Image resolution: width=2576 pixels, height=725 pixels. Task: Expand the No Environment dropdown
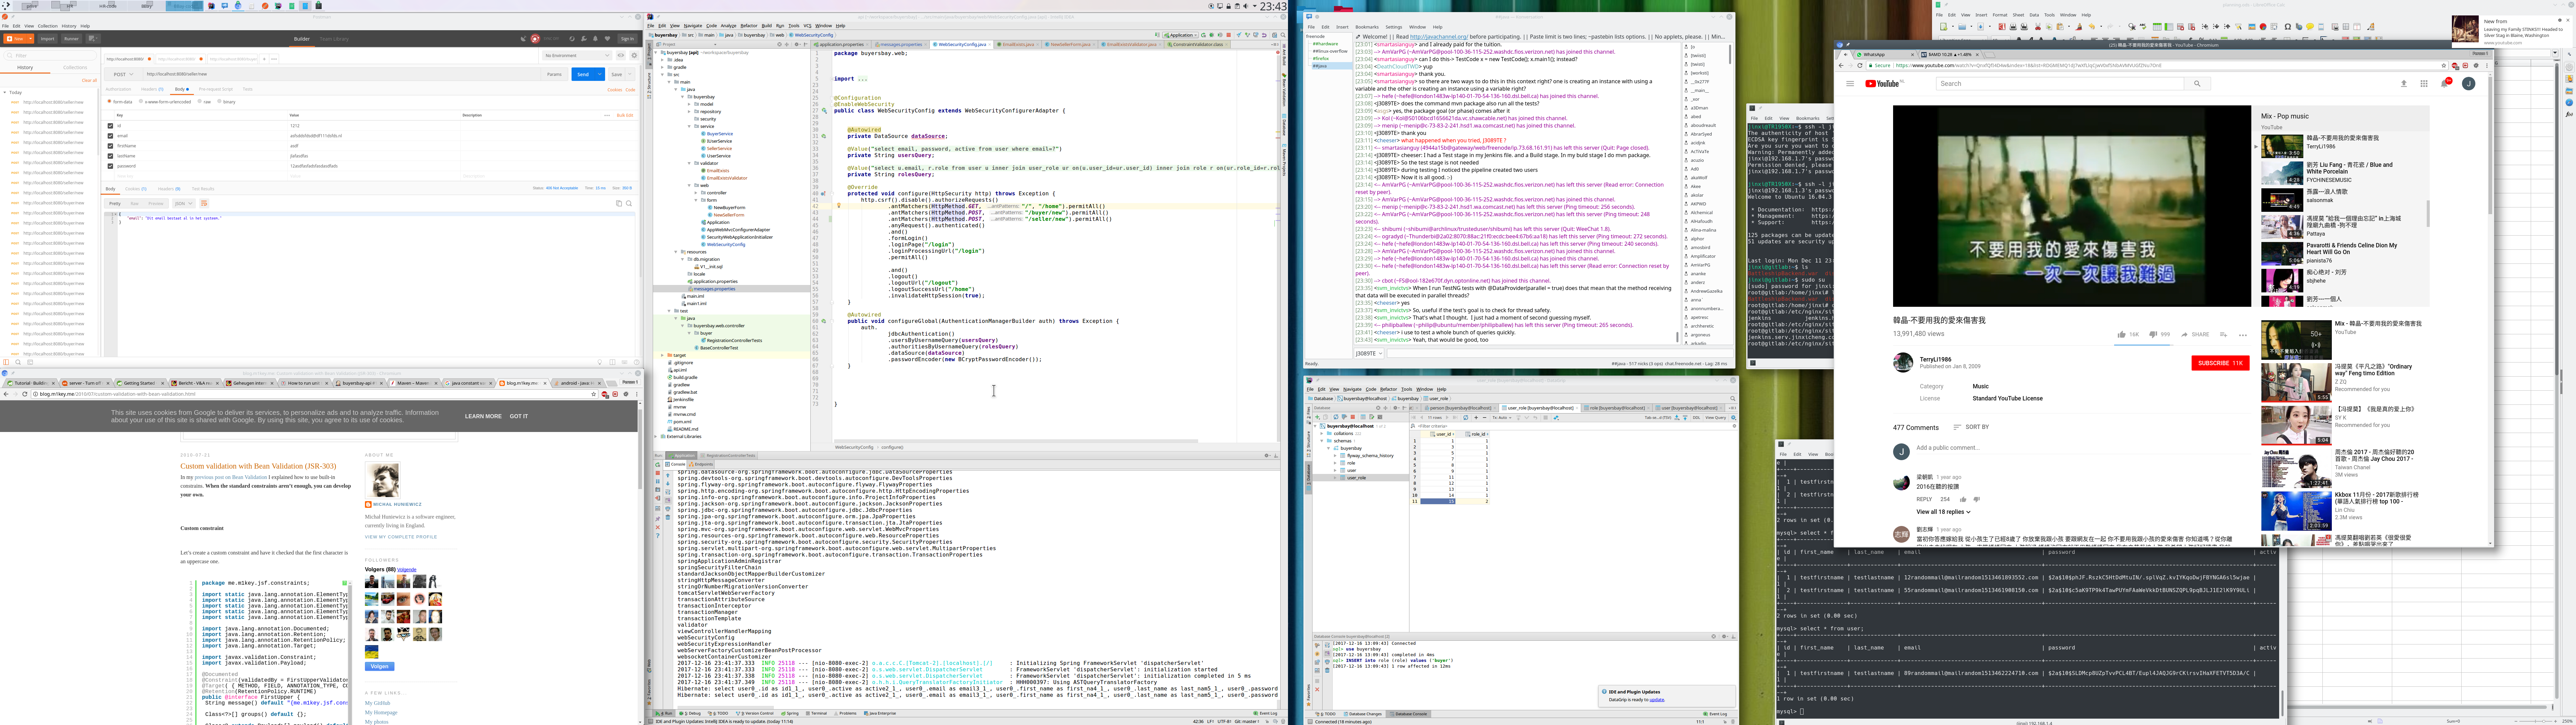[x=577, y=55]
